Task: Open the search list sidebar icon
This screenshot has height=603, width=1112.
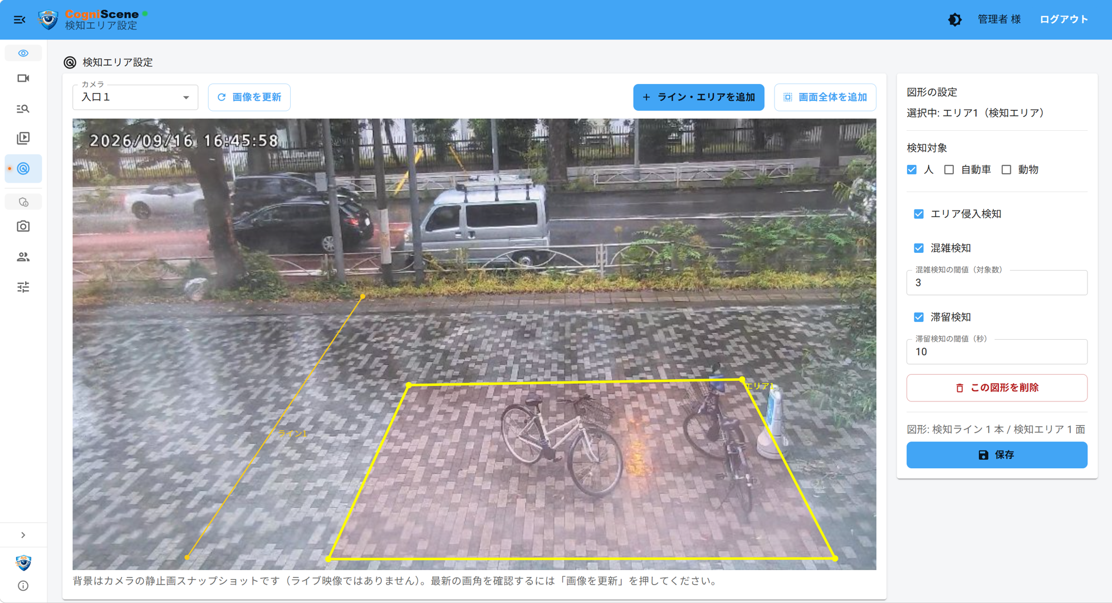Action: click(x=23, y=109)
